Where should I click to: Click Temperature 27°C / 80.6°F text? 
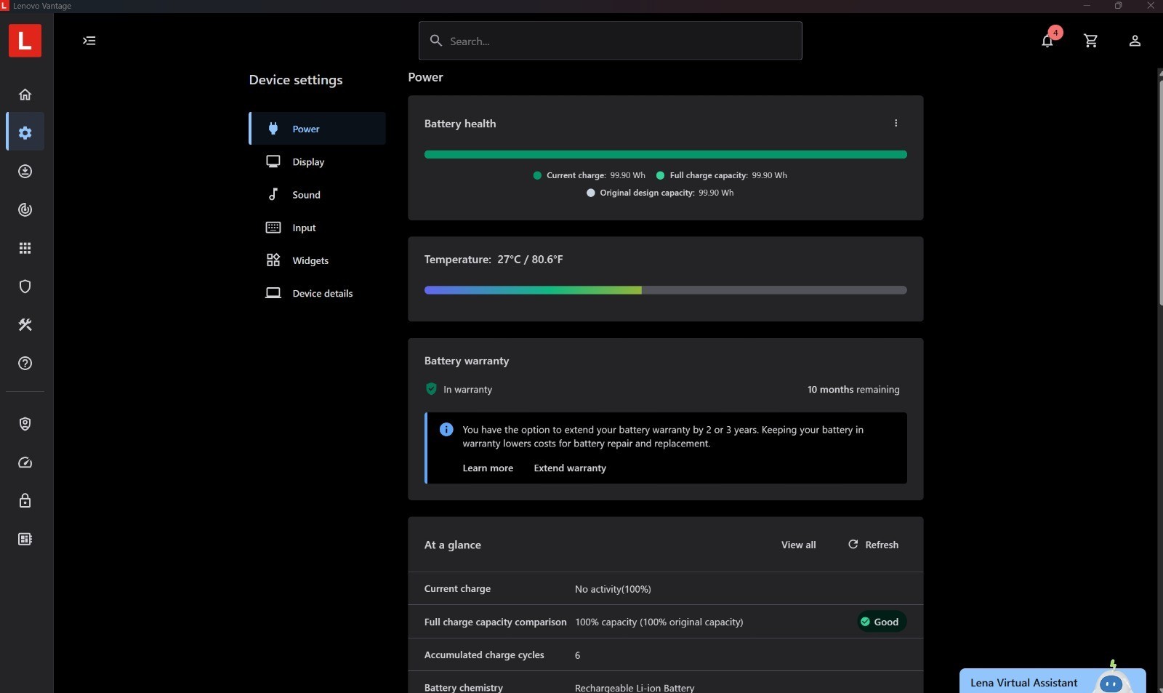point(494,260)
